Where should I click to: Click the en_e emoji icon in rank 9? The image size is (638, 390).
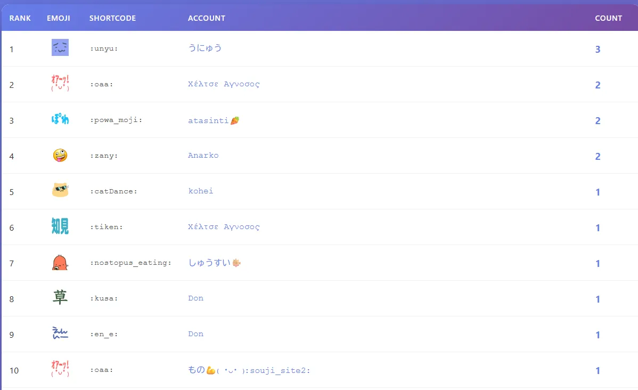click(x=60, y=334)
